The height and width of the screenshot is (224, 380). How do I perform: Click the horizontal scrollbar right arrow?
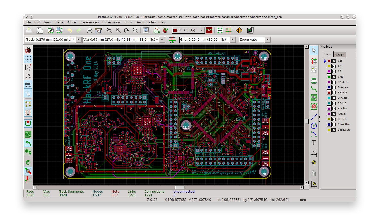302,187
